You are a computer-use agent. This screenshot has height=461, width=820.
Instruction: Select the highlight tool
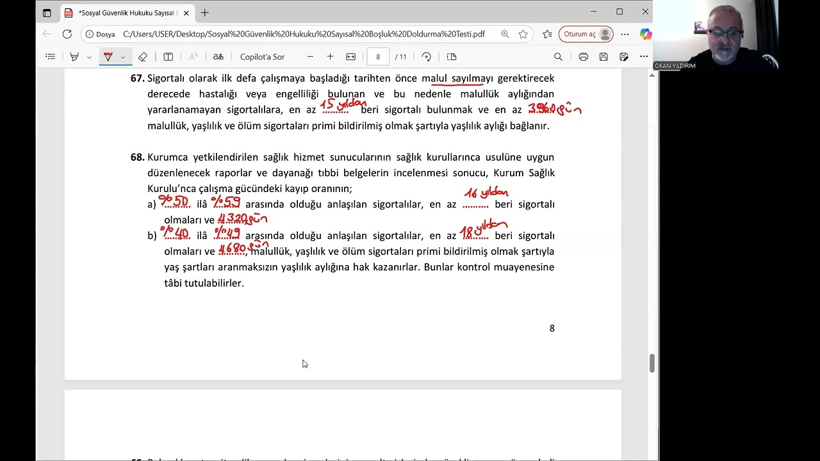tap(74, 57)
